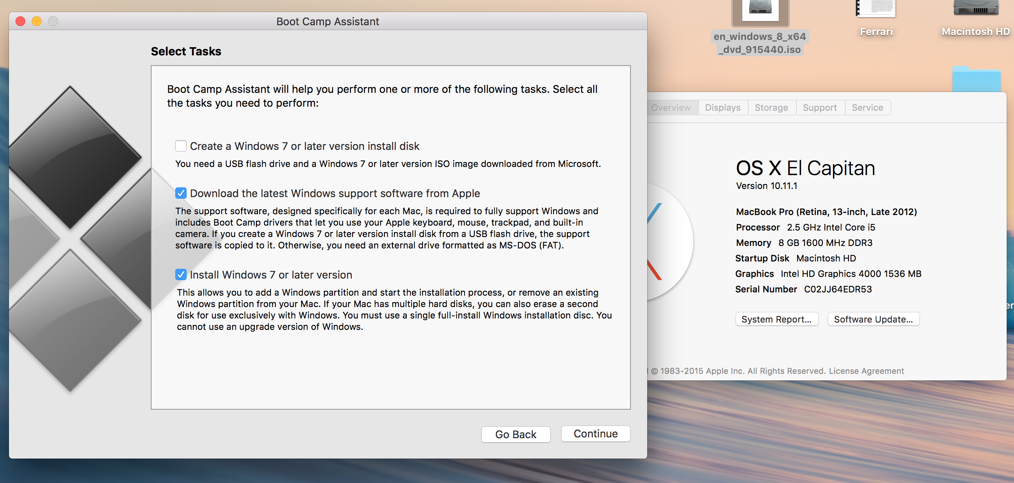This screenshot has height=483, width=1014.
Task: Click Software Update button in About This Mac
Action: click(x=873, y=319)
